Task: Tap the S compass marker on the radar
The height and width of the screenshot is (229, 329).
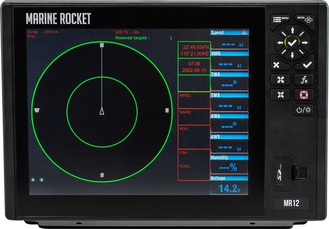Action: [x=102, y=175]
